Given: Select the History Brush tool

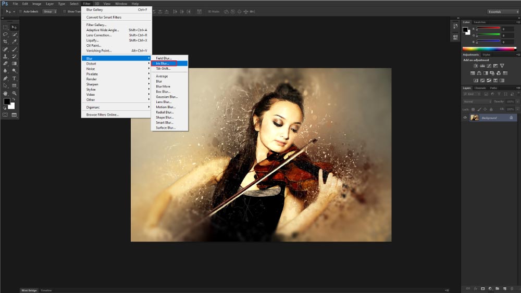Looking at the screenshot, I should click(x=14, y=56).
